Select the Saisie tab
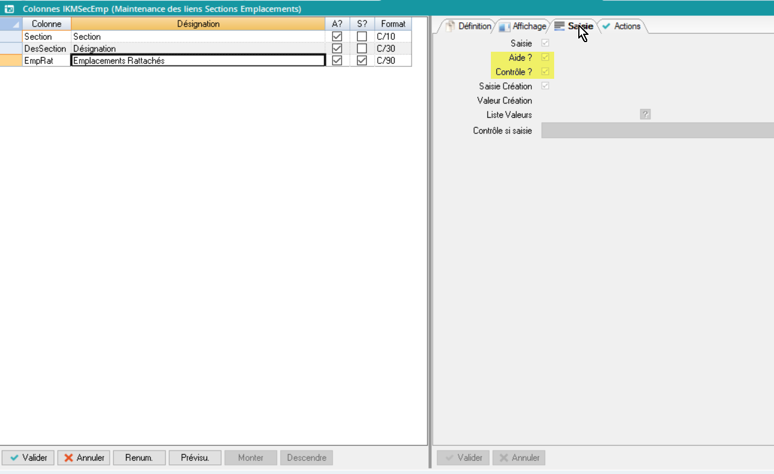The height and width of the screenshot is (474, 774). tap(574, 26)
